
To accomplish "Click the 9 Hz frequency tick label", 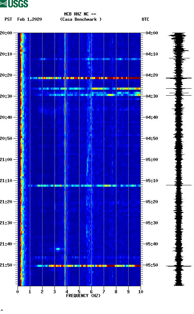I will 128,292.
